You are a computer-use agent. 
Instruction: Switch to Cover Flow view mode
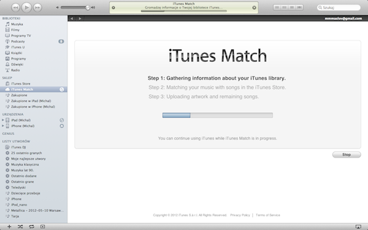tap(299, 7)
